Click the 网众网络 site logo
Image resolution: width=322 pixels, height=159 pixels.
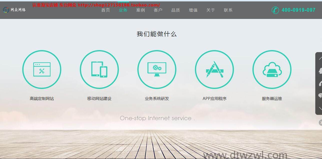(x=14, y=10)
